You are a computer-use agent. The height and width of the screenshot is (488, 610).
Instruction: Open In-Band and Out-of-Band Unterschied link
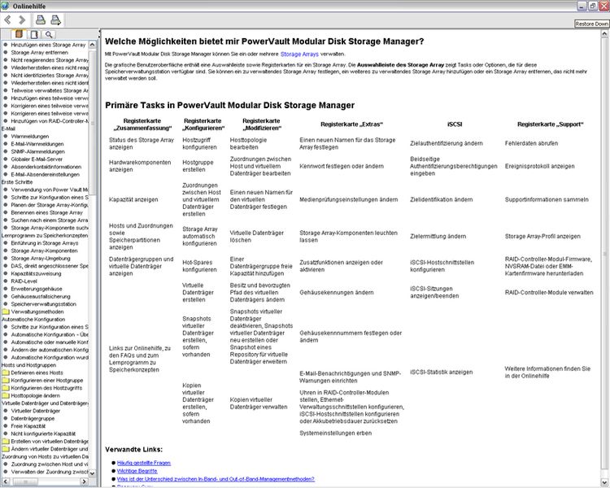pos(216,479)
